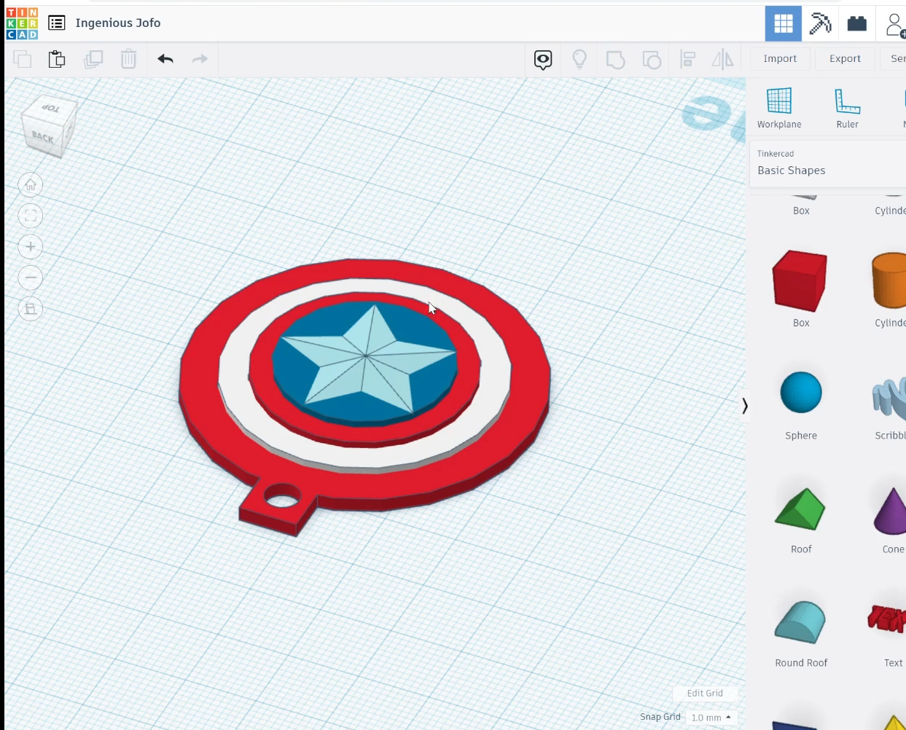This screenshot has width=906, height=730.
Task: Click the Align tool icon
Action: pos(688,59)
